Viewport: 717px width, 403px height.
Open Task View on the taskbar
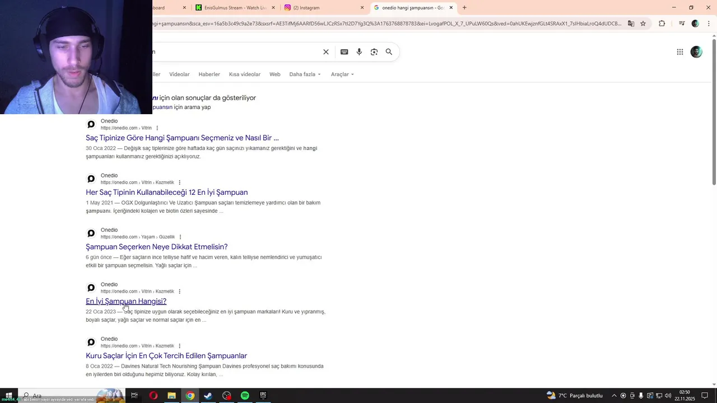(134, 396)
